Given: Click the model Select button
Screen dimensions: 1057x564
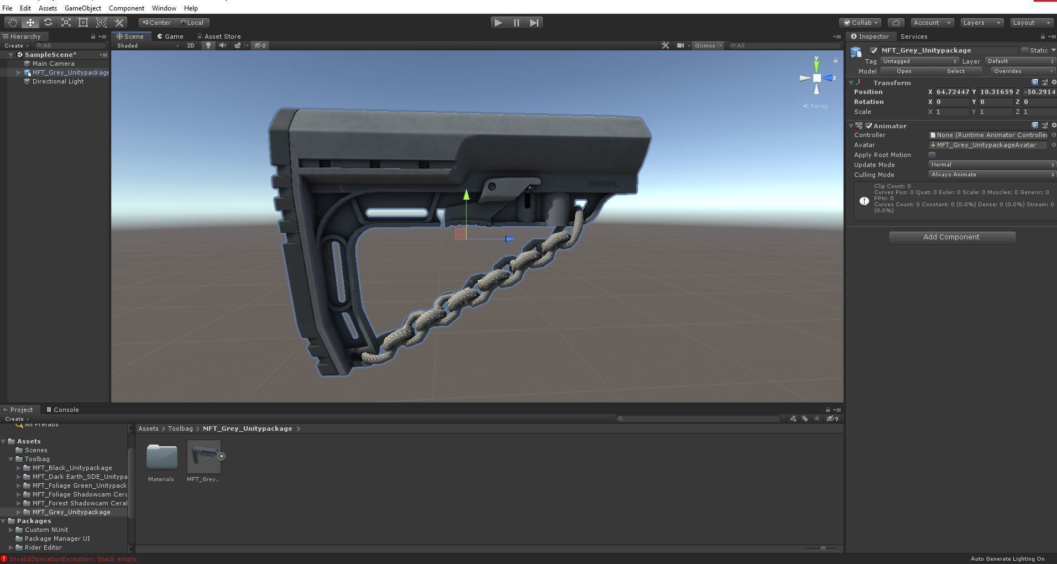Looking at the screenshot, I should click(956, 71).
